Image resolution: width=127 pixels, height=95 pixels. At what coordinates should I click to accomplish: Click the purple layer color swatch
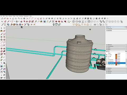[116, 60]
